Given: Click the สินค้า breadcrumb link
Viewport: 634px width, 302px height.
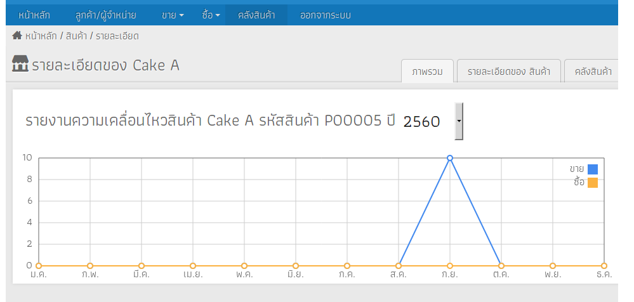Looking at the screenshot, I should click(76, 36).
